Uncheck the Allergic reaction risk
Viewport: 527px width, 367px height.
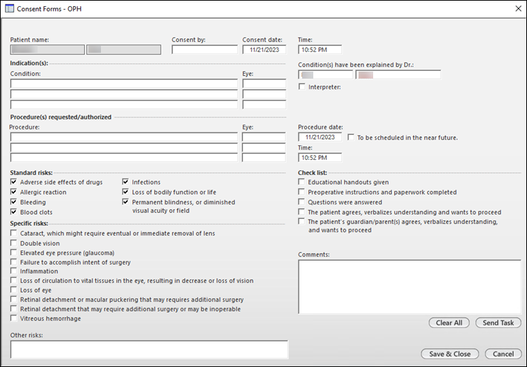[13, 192]
